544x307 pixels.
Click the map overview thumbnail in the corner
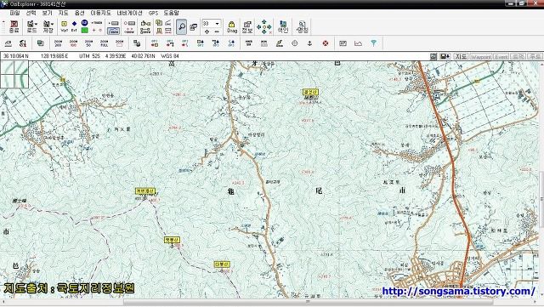[14, 74]
